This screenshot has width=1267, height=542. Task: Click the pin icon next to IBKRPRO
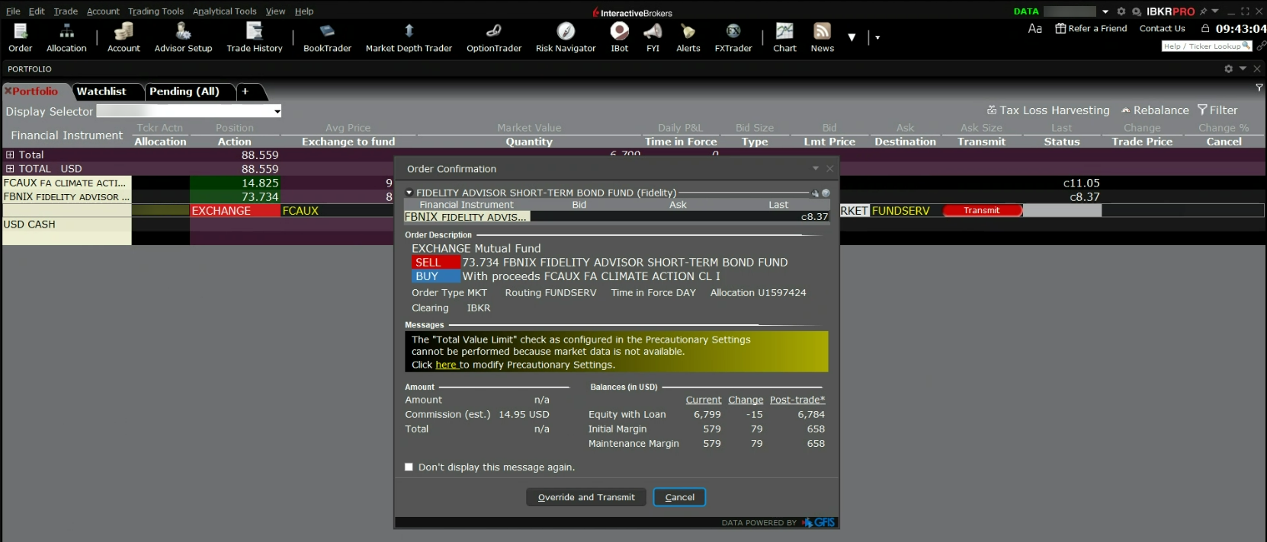[x=1203, y=11]
